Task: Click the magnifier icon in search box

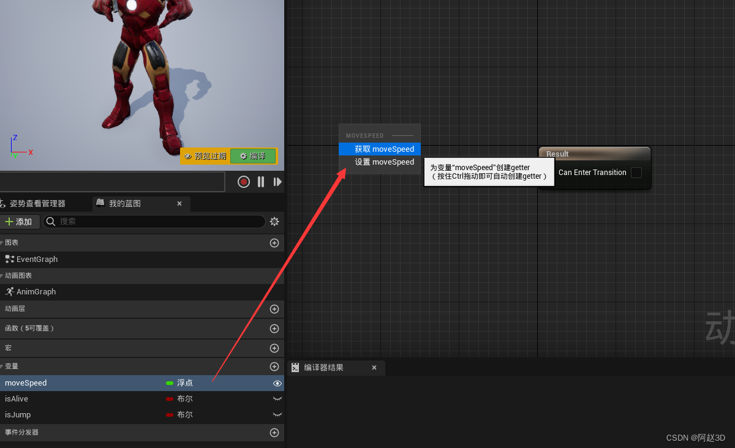Action: coord(51,222)
